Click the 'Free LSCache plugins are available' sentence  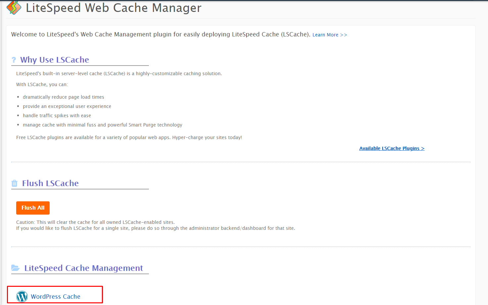[129, 137]
